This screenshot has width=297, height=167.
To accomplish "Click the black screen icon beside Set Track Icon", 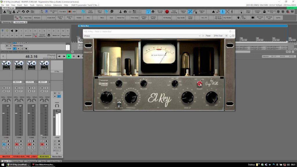I will tap(253, 18).
